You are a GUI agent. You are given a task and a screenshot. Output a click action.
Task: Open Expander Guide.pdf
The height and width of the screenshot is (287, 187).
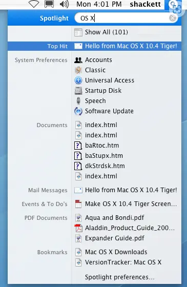115,238
